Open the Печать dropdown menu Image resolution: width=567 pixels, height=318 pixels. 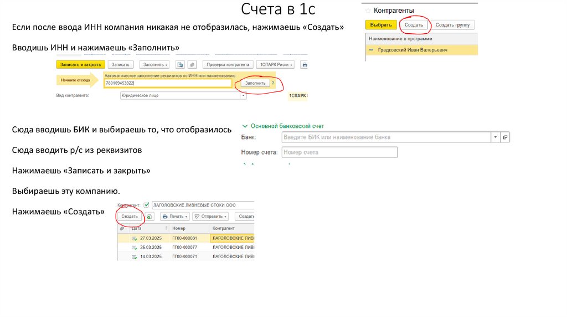[174, 217]
